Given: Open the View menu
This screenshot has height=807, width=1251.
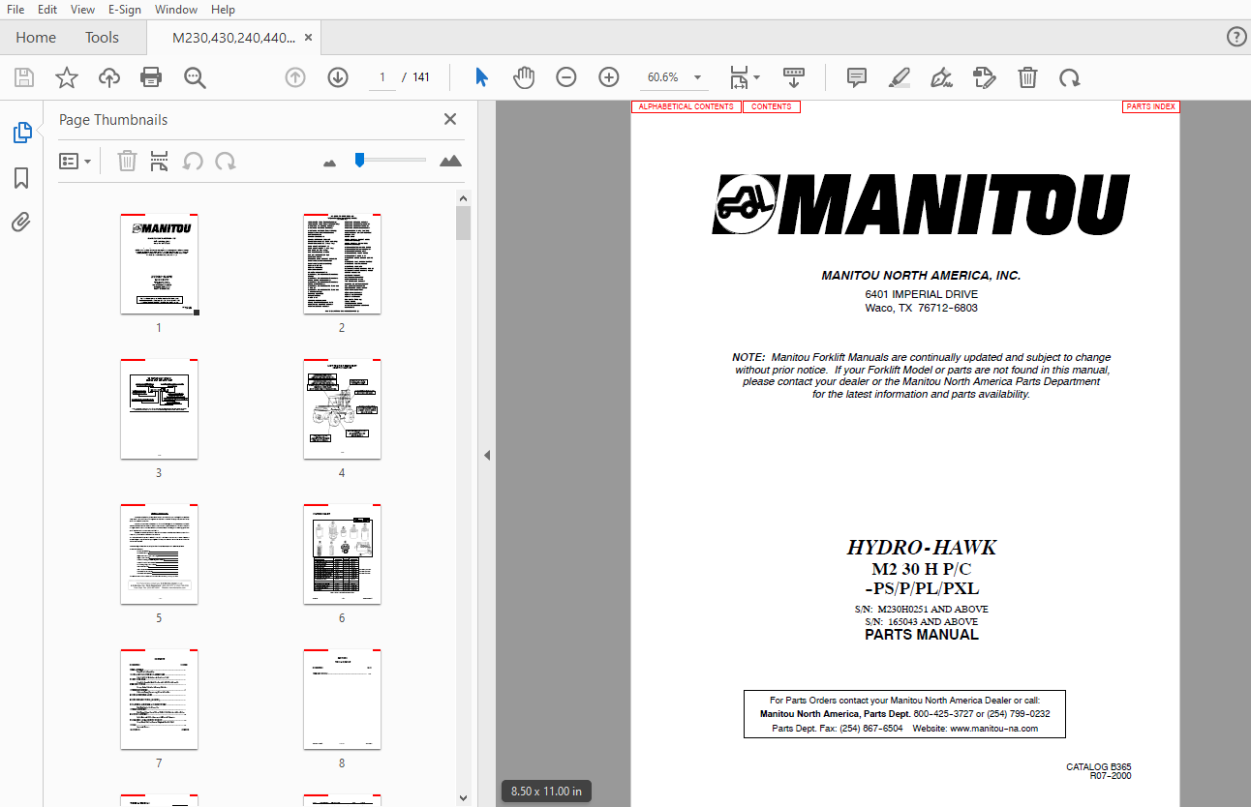Looking at the screenshot, I should click(83, 10).
